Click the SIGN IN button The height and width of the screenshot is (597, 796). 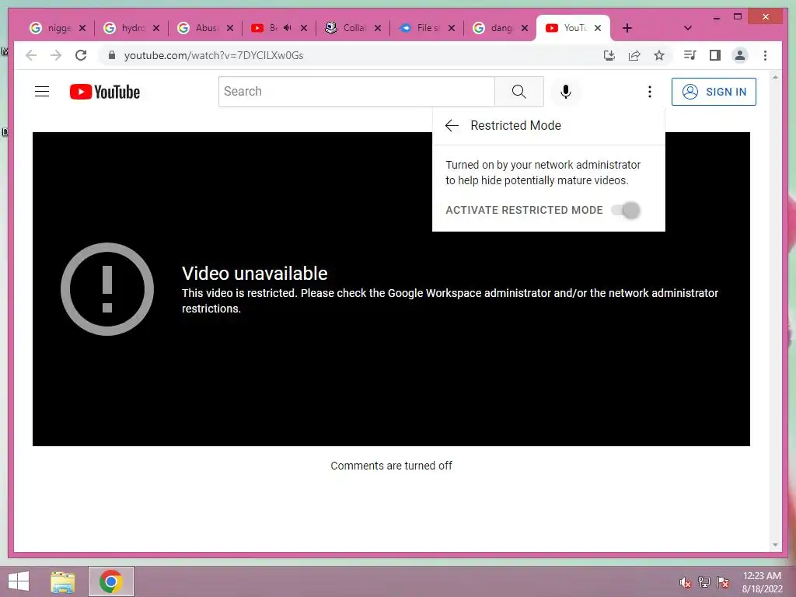coord(714,92)
